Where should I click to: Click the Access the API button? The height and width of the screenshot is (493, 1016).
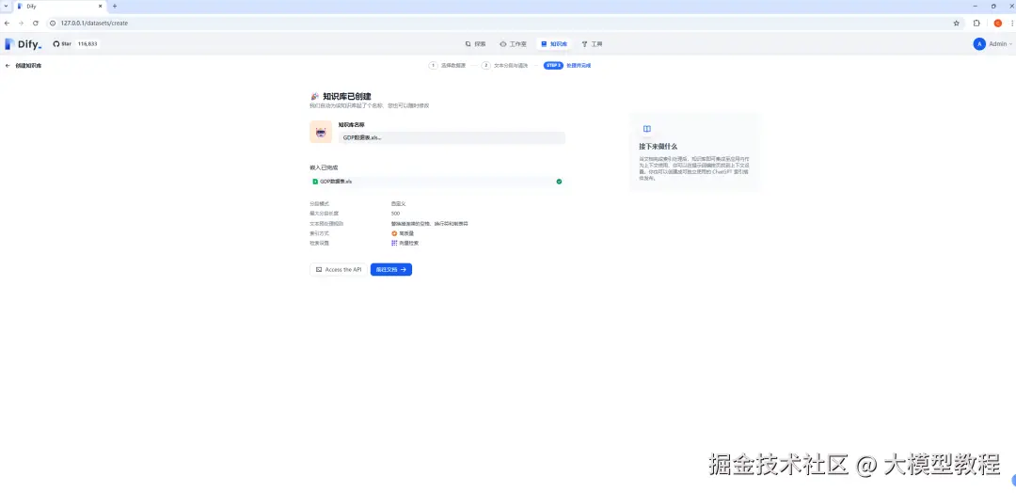[339, 269]
